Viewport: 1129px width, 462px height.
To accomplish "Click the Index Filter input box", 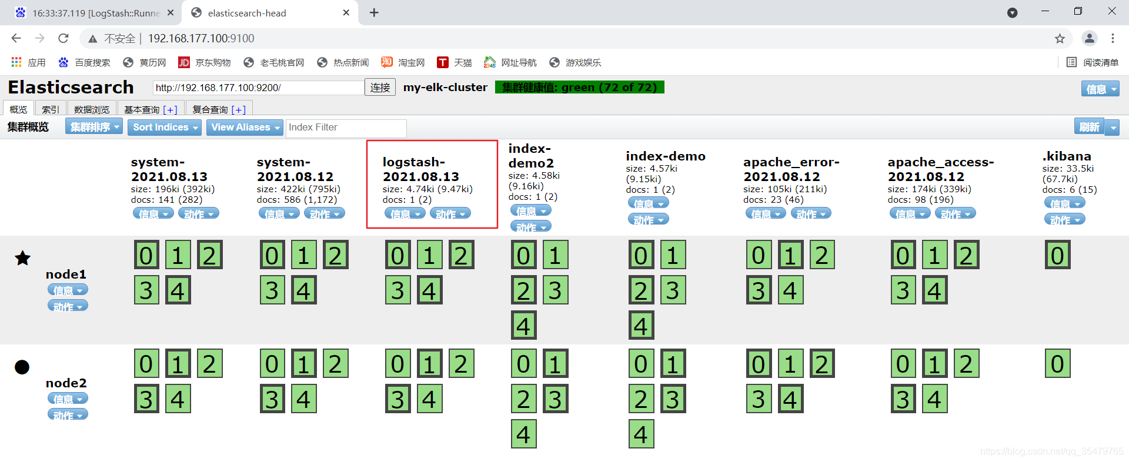I will [346, 128].
